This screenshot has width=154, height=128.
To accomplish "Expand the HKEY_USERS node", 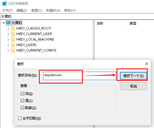I will click(x=8, y=45).
